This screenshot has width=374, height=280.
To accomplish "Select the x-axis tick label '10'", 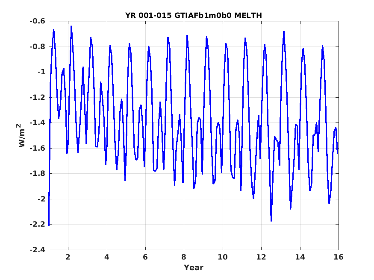I will (x=223, y=257).
